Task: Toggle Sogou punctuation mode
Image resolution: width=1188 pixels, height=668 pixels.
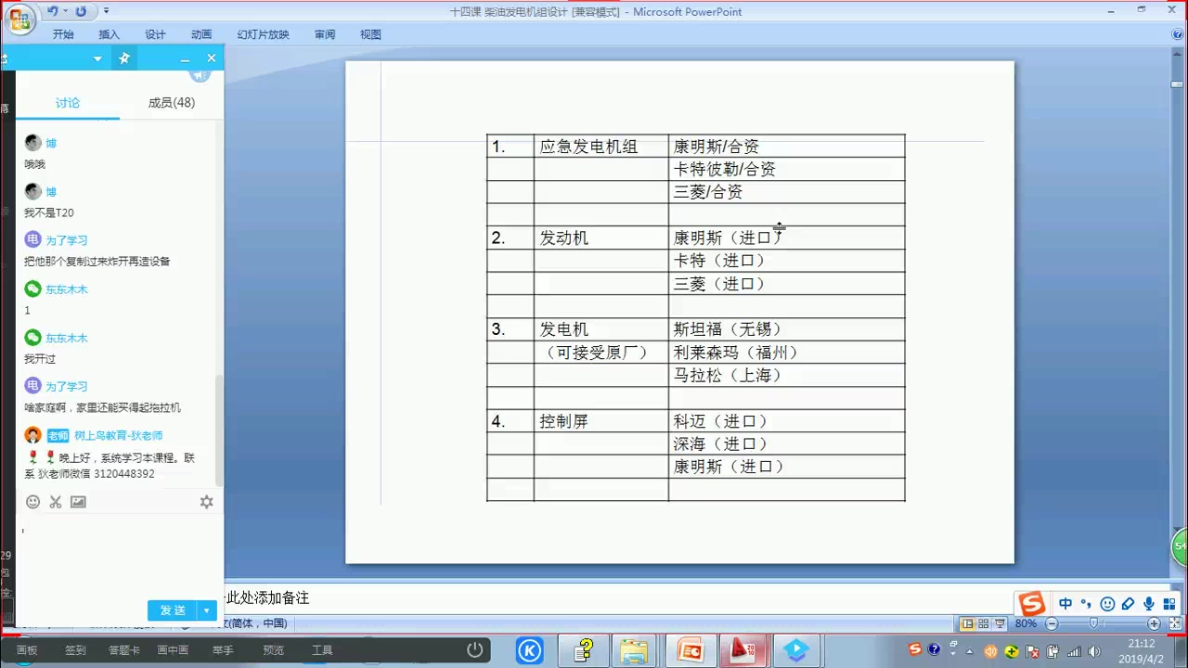Action: coord(1086,604)
